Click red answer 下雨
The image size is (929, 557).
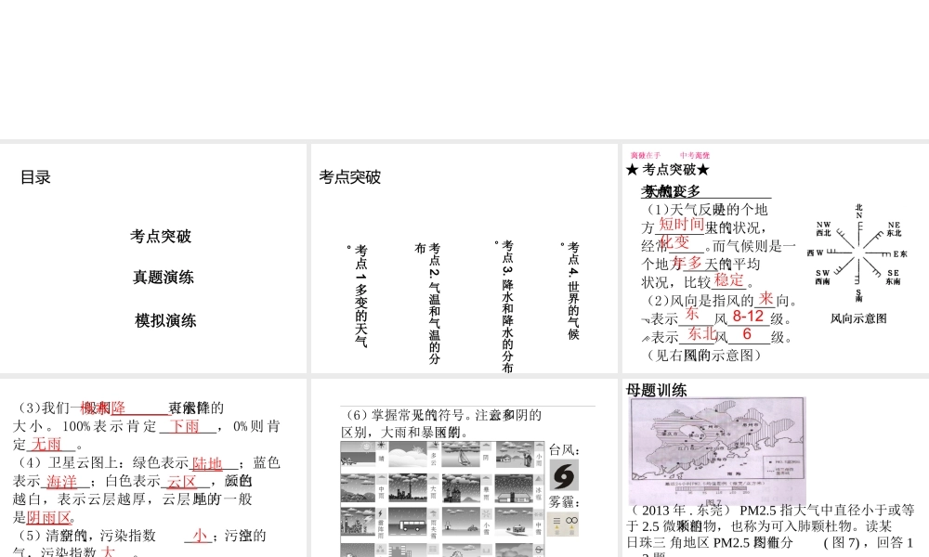pos(185,426)
